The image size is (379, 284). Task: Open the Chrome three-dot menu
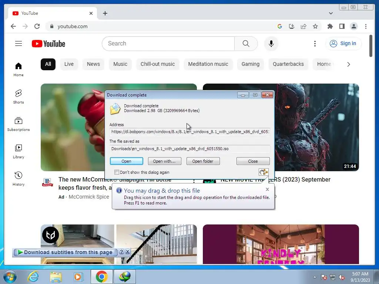pyautogui.click(x=366, y=26)
